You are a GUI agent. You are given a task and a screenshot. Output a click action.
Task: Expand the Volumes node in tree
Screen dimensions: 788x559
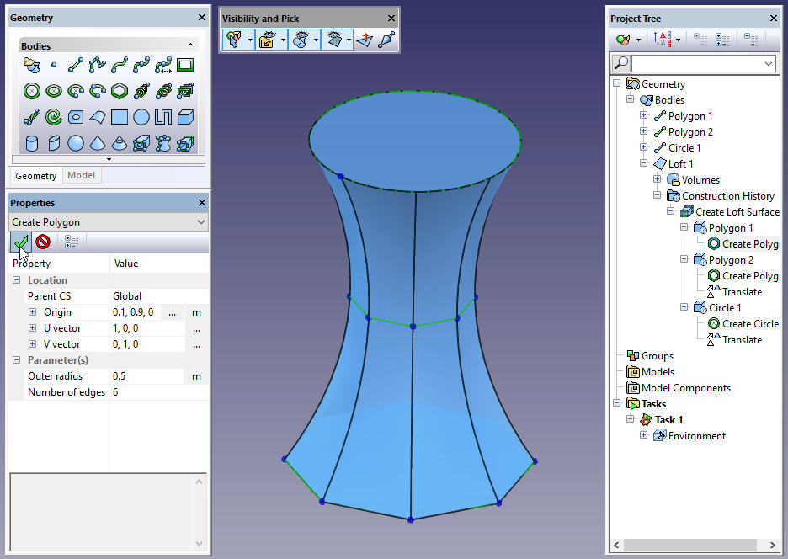[x=658, y=179]
